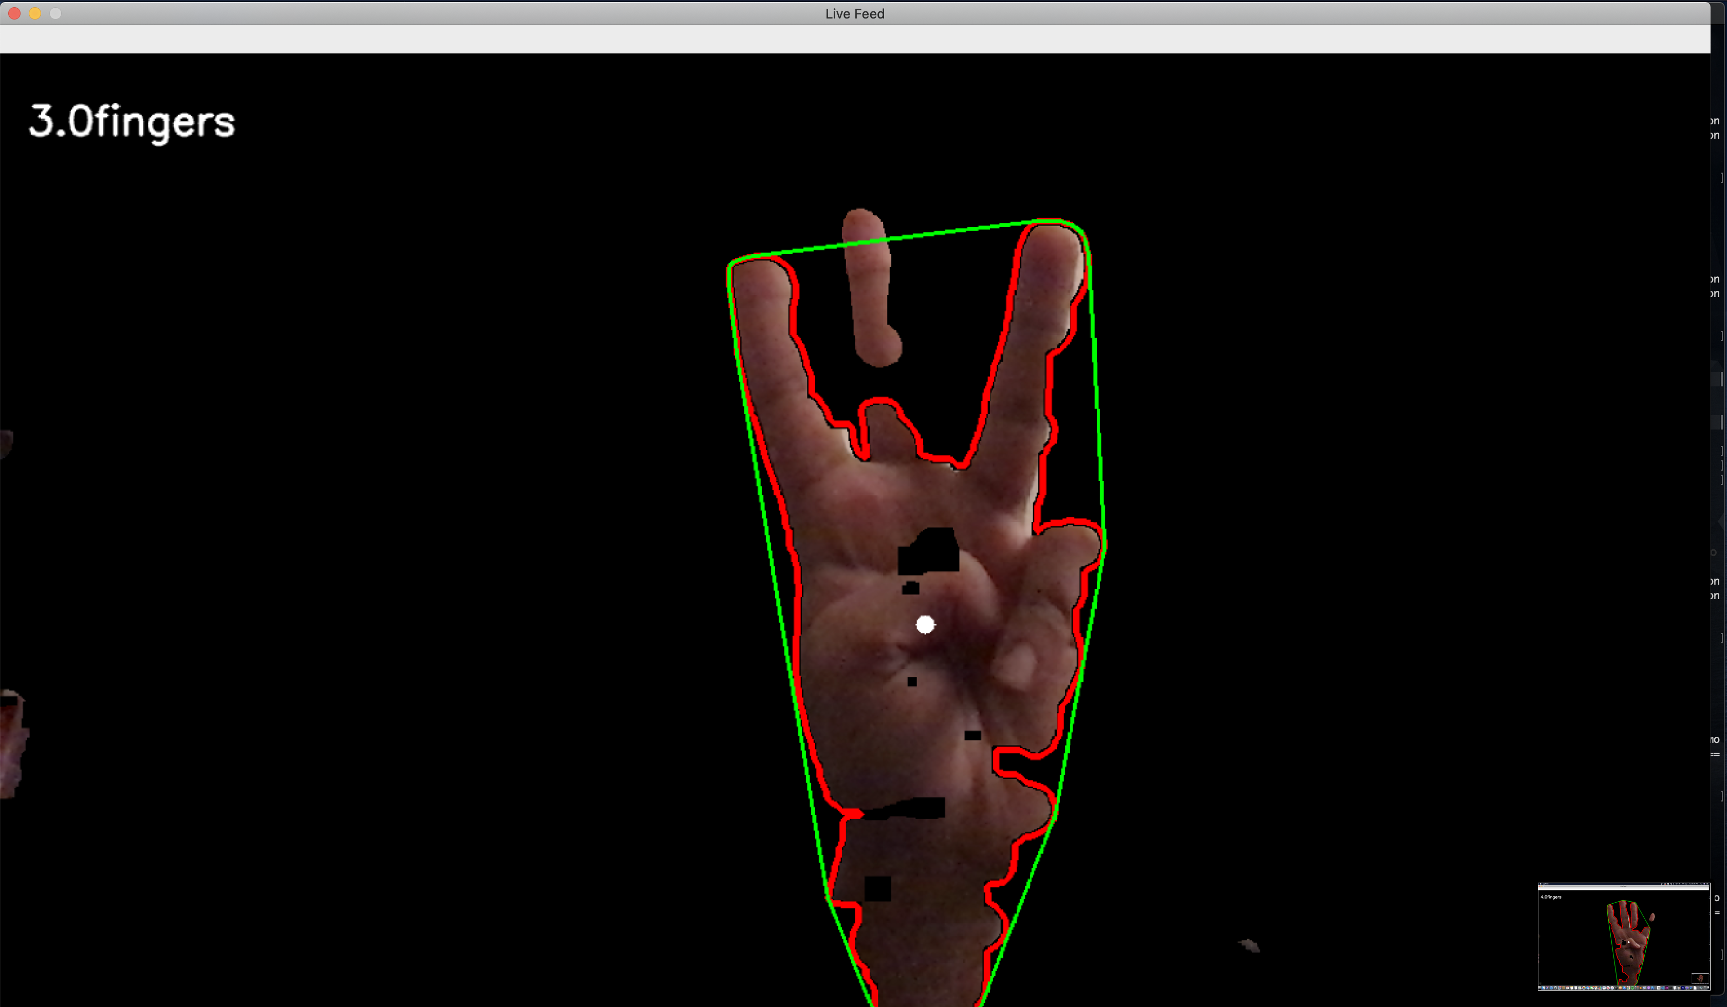Click the red close window button
Image resolution: width=1727 pixels, height=1007 pixels.
click(14, 13)
